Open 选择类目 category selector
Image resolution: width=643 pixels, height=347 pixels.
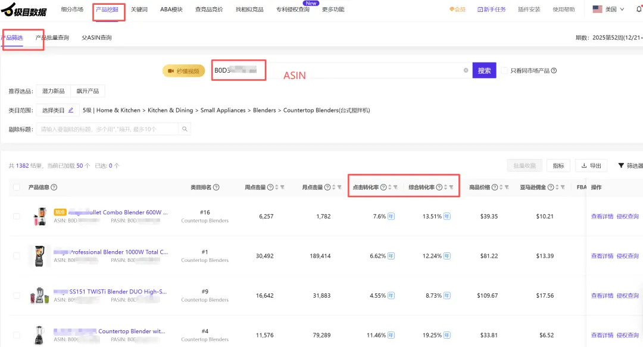[x=58, y=110]
